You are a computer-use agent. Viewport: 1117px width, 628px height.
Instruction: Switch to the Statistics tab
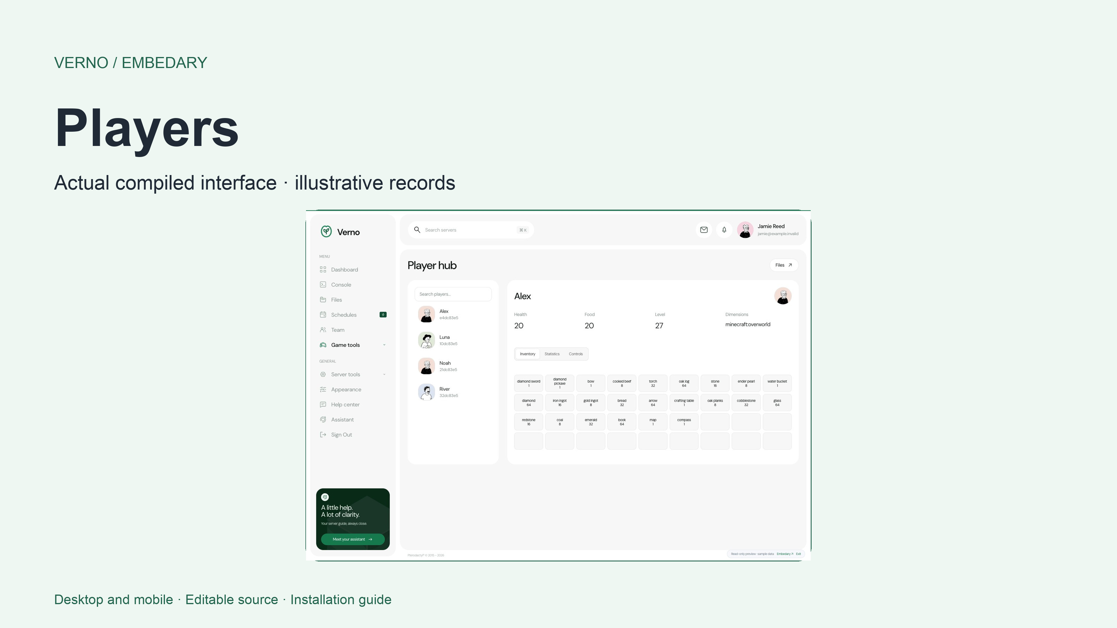(552, 354)
